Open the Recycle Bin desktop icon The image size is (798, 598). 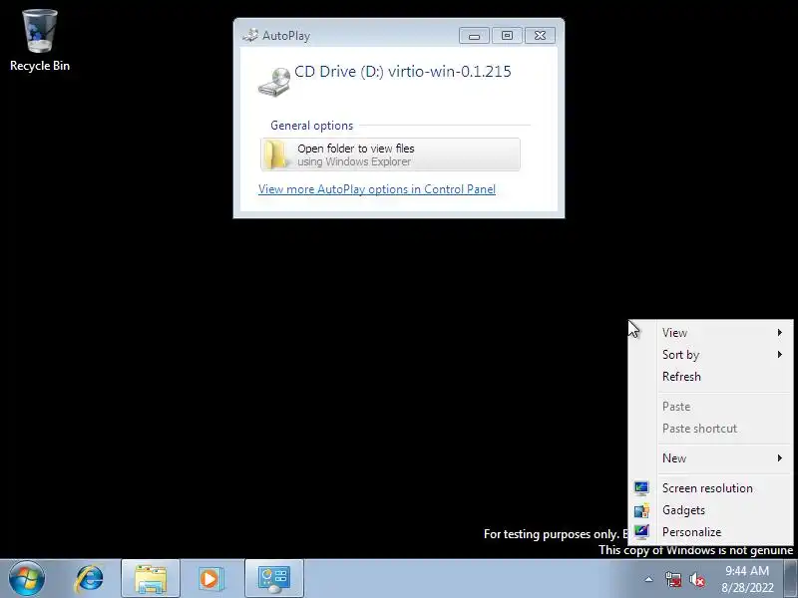coord(40,40)
